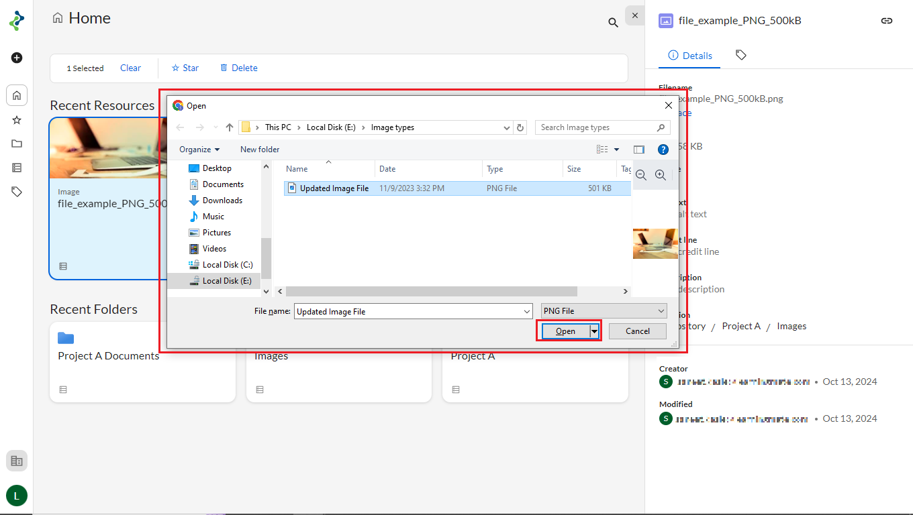Select Local Disk (C:) in navigation tree
Image resolution: width=913 pixels, height=515 pixels.
(x=227, y=265)
